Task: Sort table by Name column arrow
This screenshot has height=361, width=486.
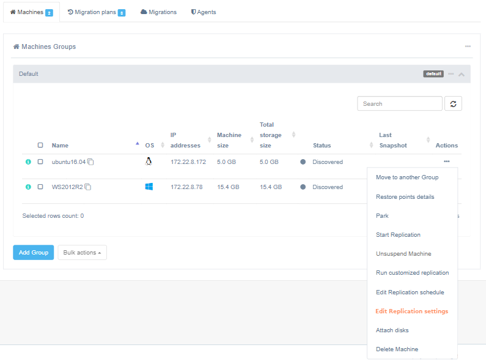Action: click(x=137, y=144)
